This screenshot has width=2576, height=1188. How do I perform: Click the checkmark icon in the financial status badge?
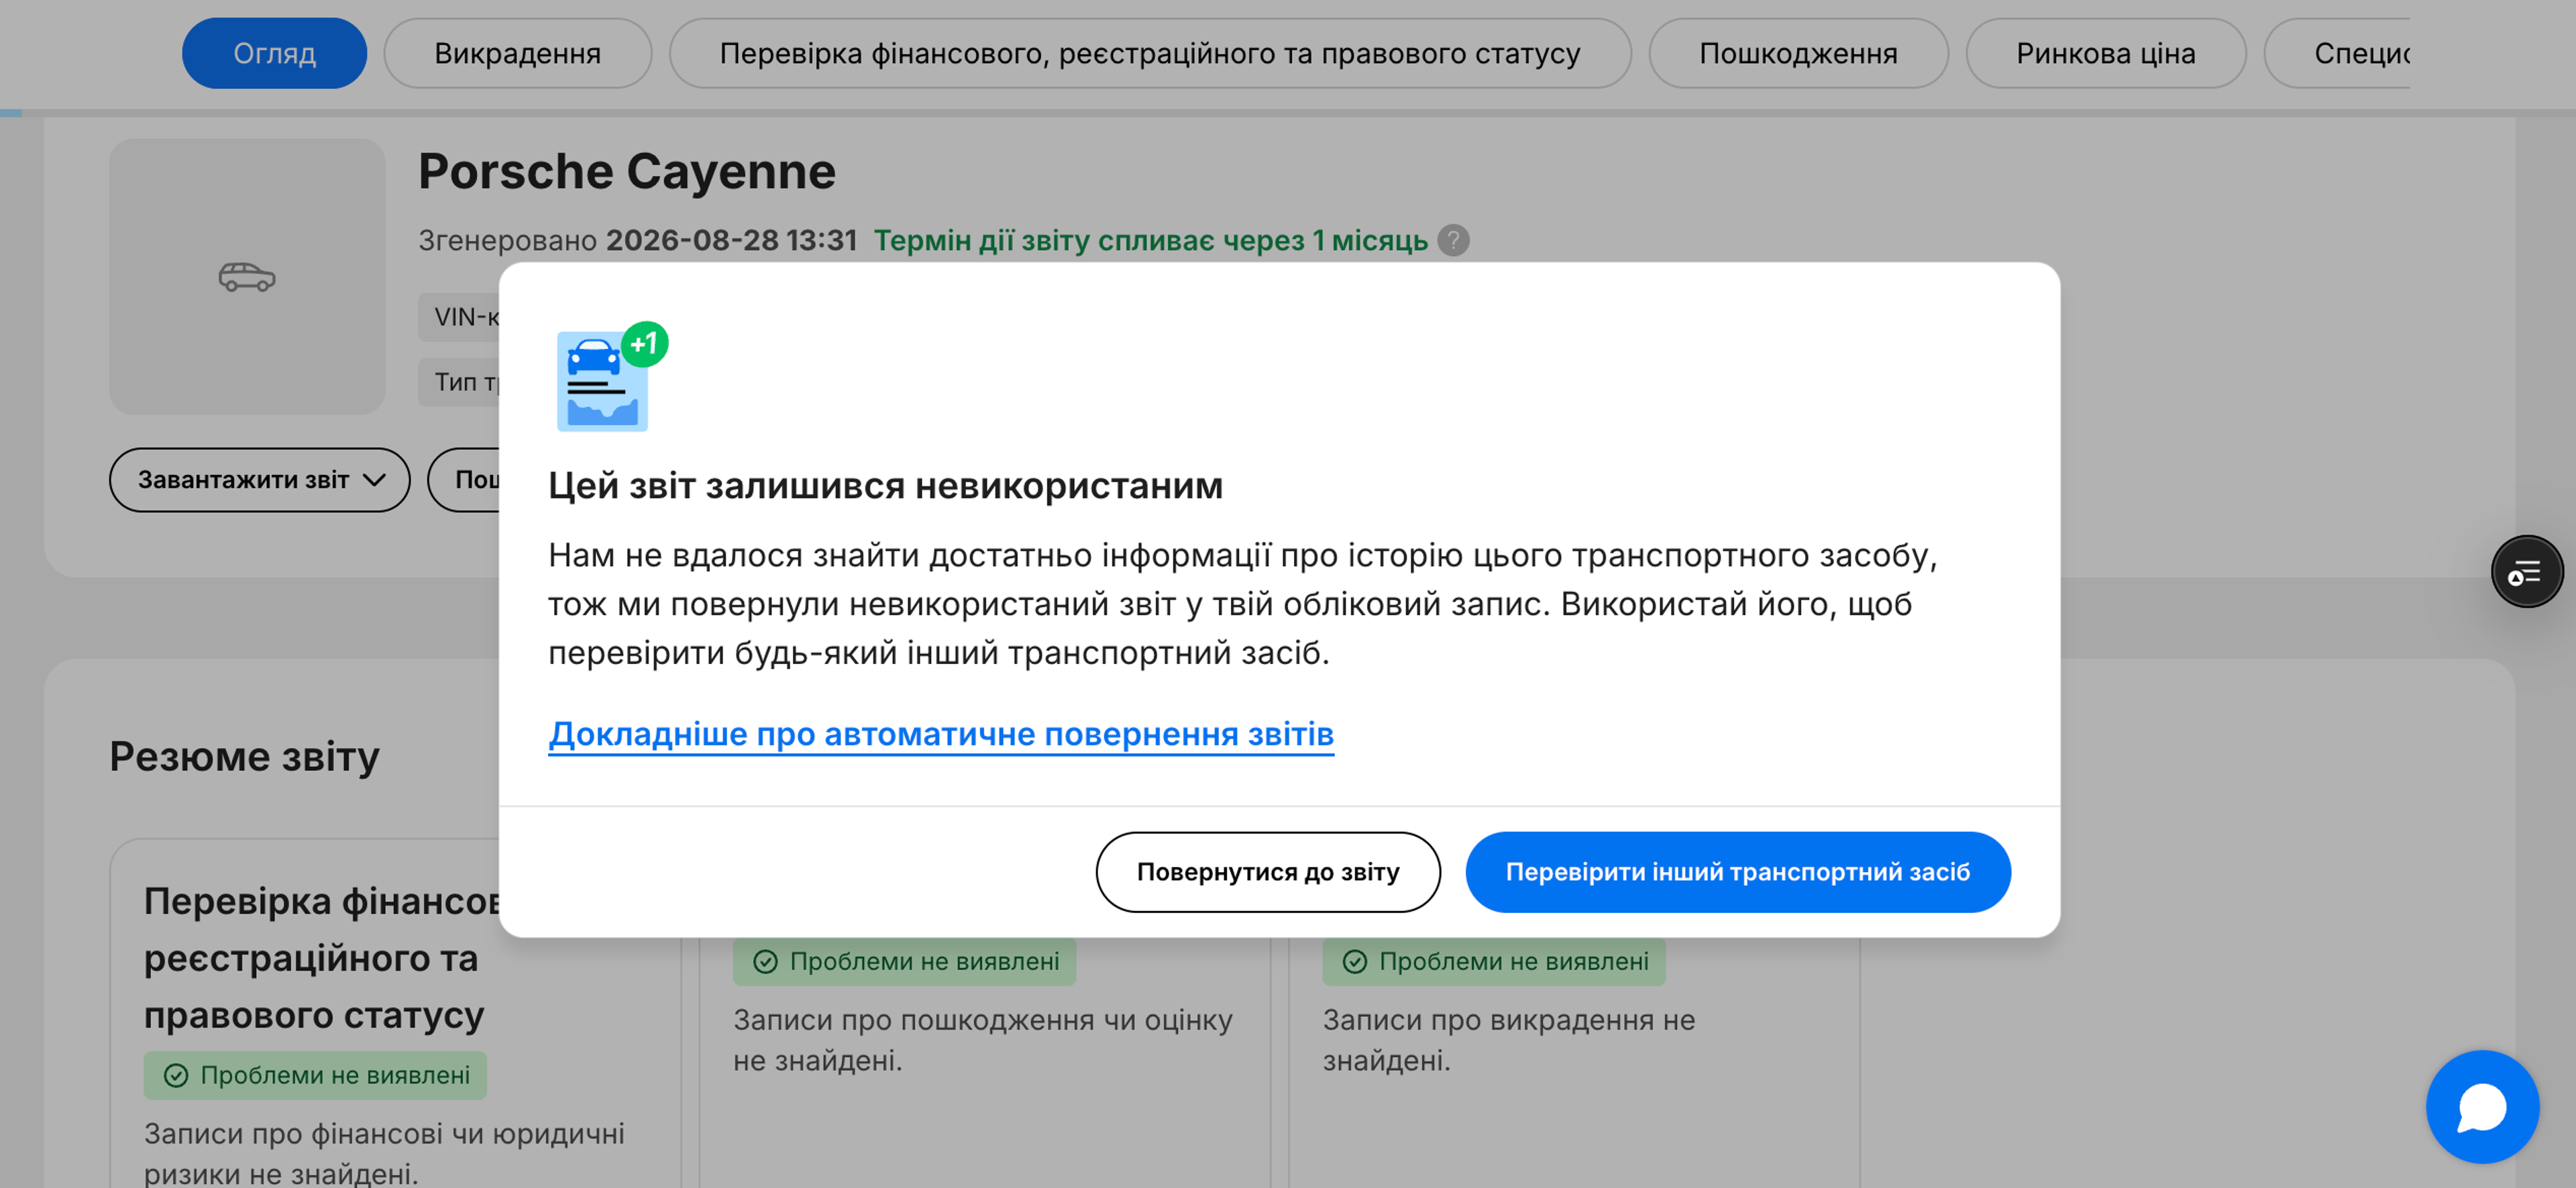176,1075
